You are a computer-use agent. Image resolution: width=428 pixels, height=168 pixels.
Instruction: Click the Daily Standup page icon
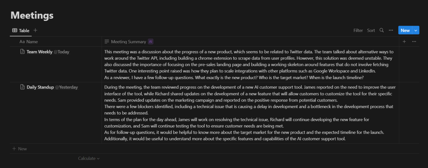(x=23, y=87)
